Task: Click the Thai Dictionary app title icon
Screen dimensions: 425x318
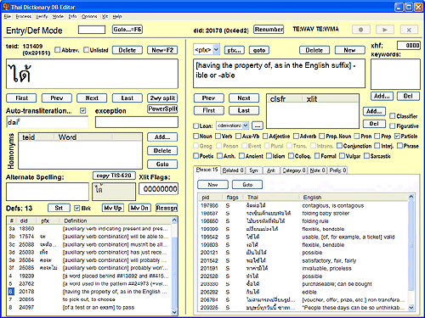Action: (x=6, y=7)
